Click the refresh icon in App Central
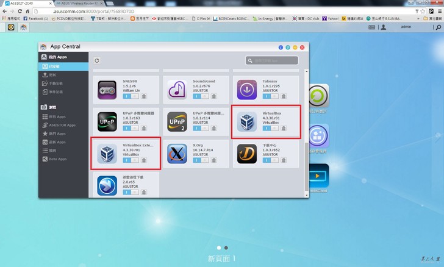This screenshot has height=267, width=444. point(97,60)
